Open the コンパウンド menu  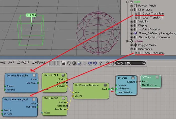click(x=23, y=63)
